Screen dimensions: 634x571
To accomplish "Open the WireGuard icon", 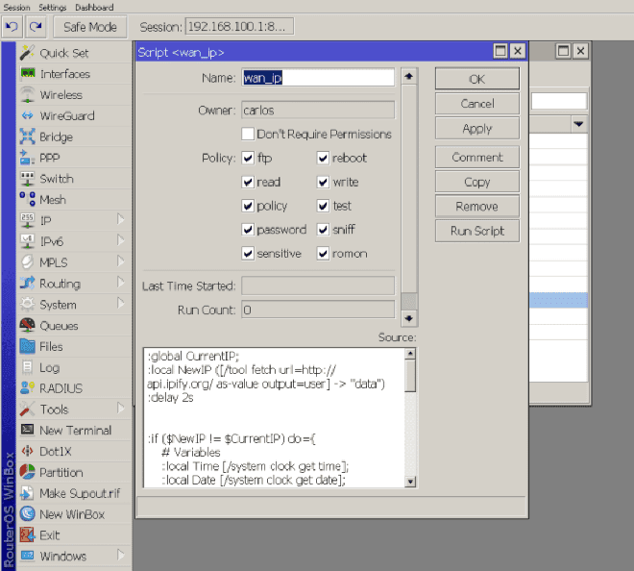I will (28, 115).
